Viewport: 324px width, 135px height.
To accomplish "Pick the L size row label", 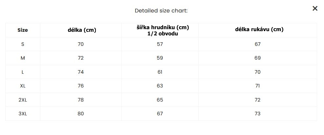I will point(23,72).
